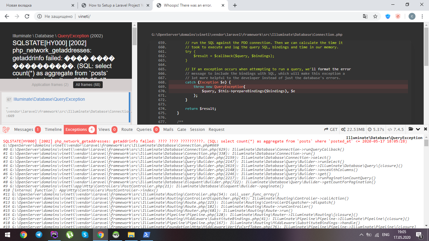Screen dimensions: 429x241
Task: Click the 'throw new QueryException(' code line
Action: [219, 87]
